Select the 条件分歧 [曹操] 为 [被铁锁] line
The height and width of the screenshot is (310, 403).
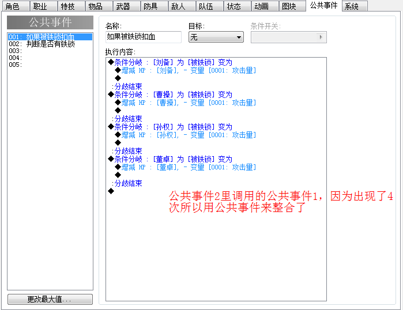[170, 94]
